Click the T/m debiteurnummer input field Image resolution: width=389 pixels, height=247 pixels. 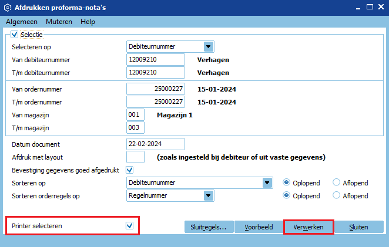click(x=156, y=72)
